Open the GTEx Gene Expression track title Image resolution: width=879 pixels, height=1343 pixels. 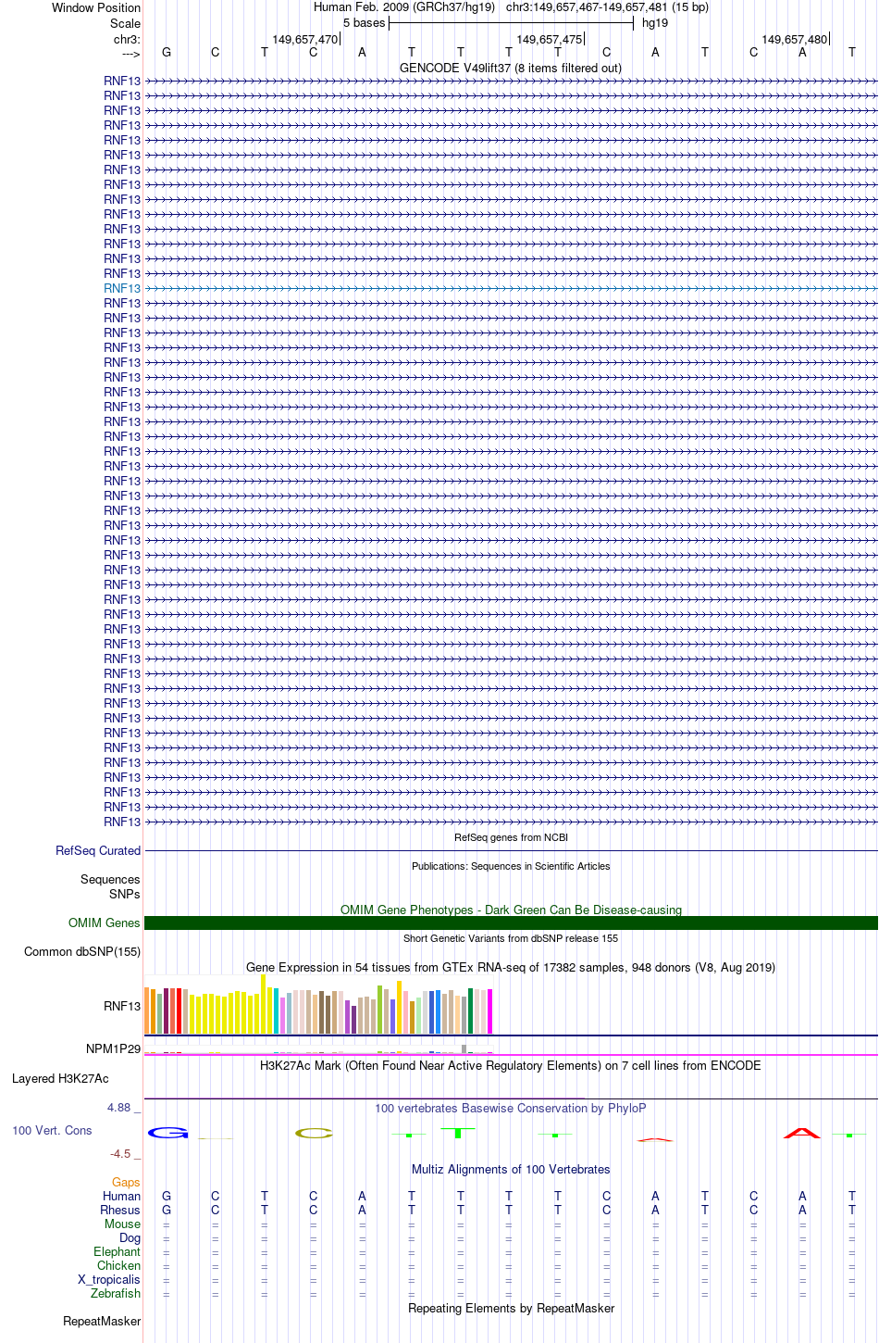[511, 967]
